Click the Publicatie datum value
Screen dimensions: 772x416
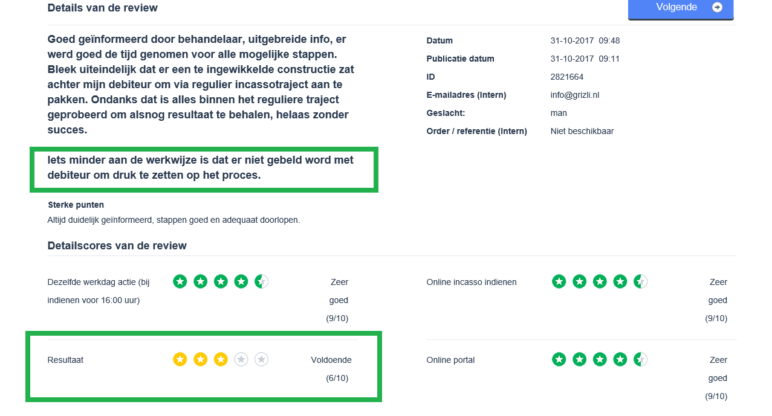pyautogui.click(x=585, y=59)
